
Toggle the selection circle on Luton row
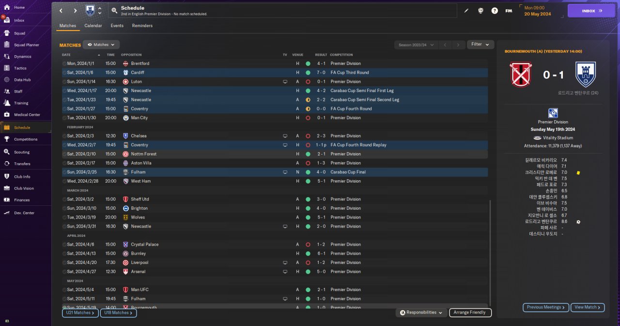(64, 82)
